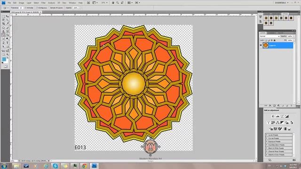Screen dimensions: 301x169
Task: Toggle lock all padlock icon
Action: point(275,40)
